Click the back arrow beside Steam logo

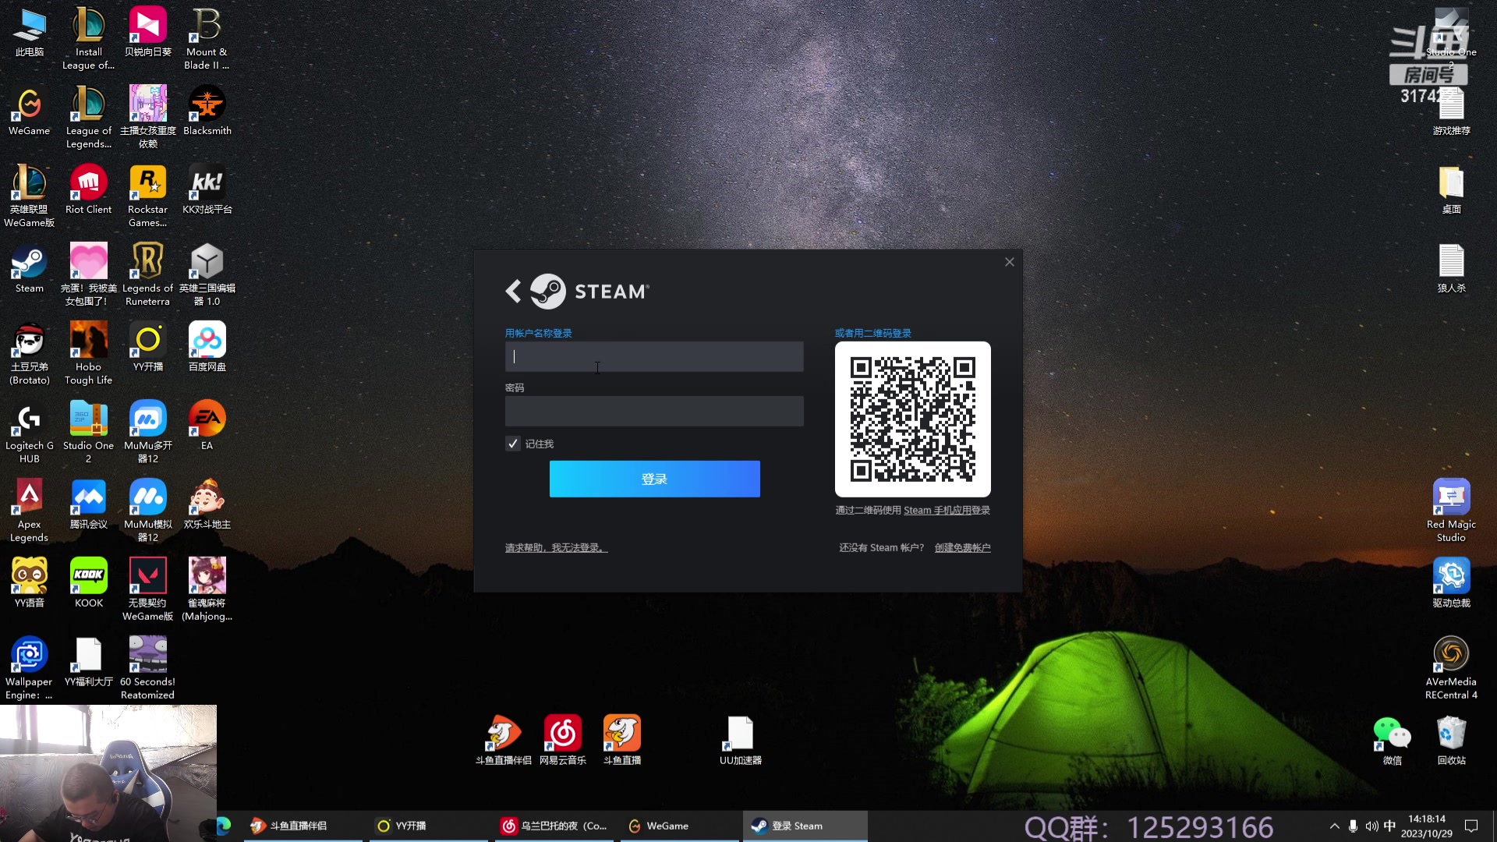click(x=513, y=292)
